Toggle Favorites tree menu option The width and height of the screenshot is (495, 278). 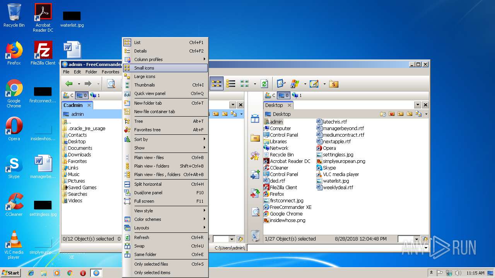point(166,130)
